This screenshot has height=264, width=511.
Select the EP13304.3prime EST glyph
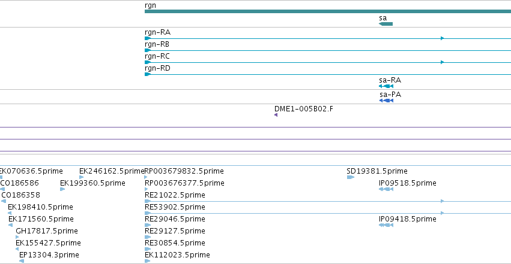point(22,261)
